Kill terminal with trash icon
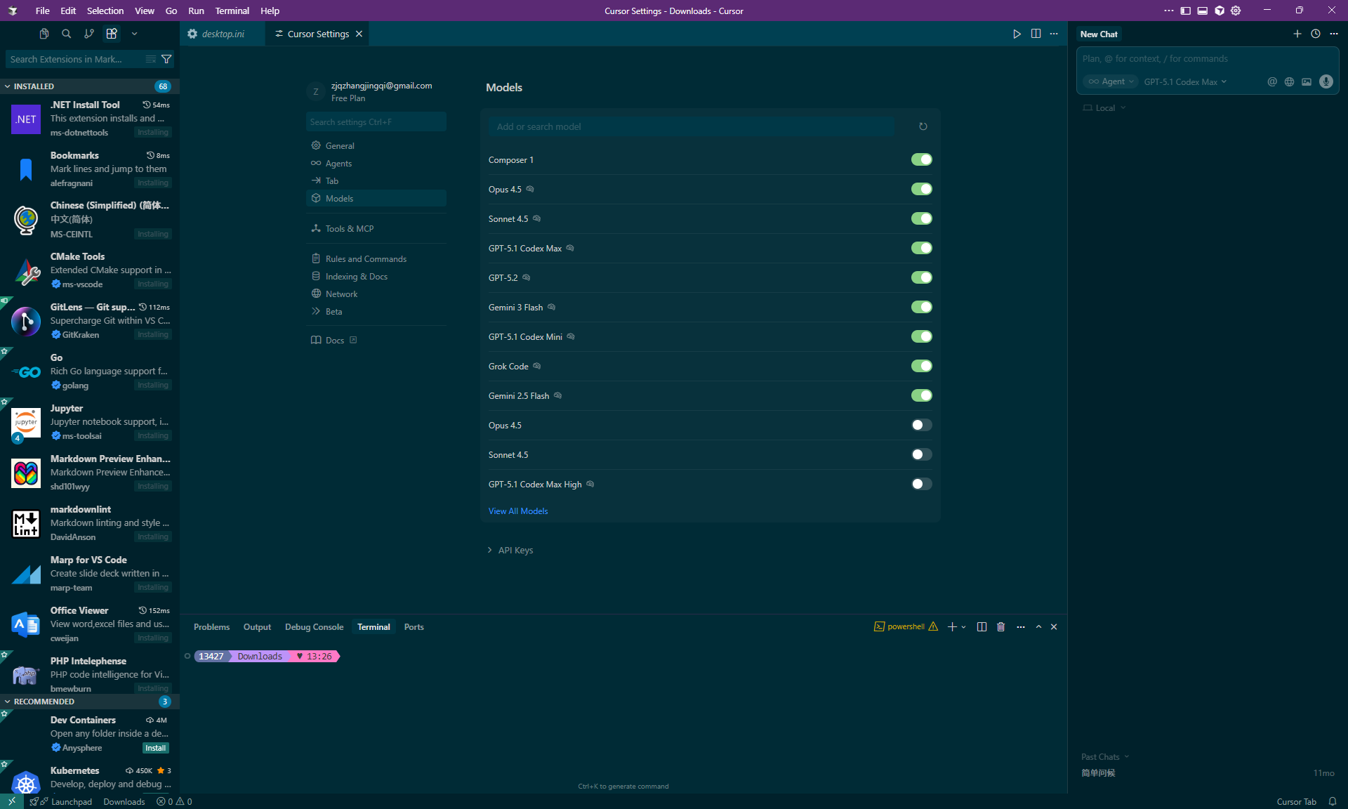The image size is (1348, 809). coord(1000,626)
